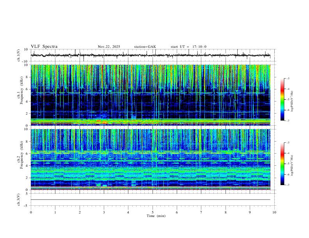Click the ch.1 "Frequency (kHz)" axis label

pyautogui.click(x=22, y=91)
